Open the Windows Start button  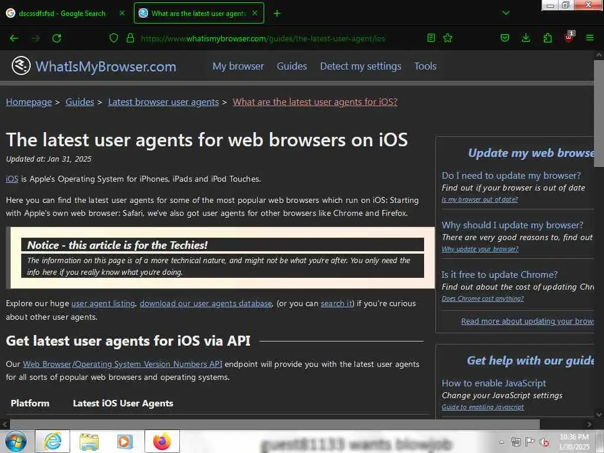point(16,441)
